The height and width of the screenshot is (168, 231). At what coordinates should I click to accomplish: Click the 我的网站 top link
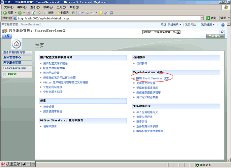[x=190, y=25]
